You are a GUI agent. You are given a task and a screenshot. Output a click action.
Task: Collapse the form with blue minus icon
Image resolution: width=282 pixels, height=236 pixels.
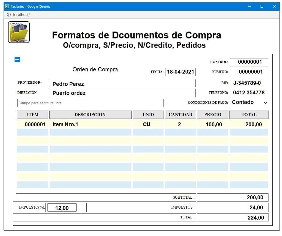coord(17,60)
